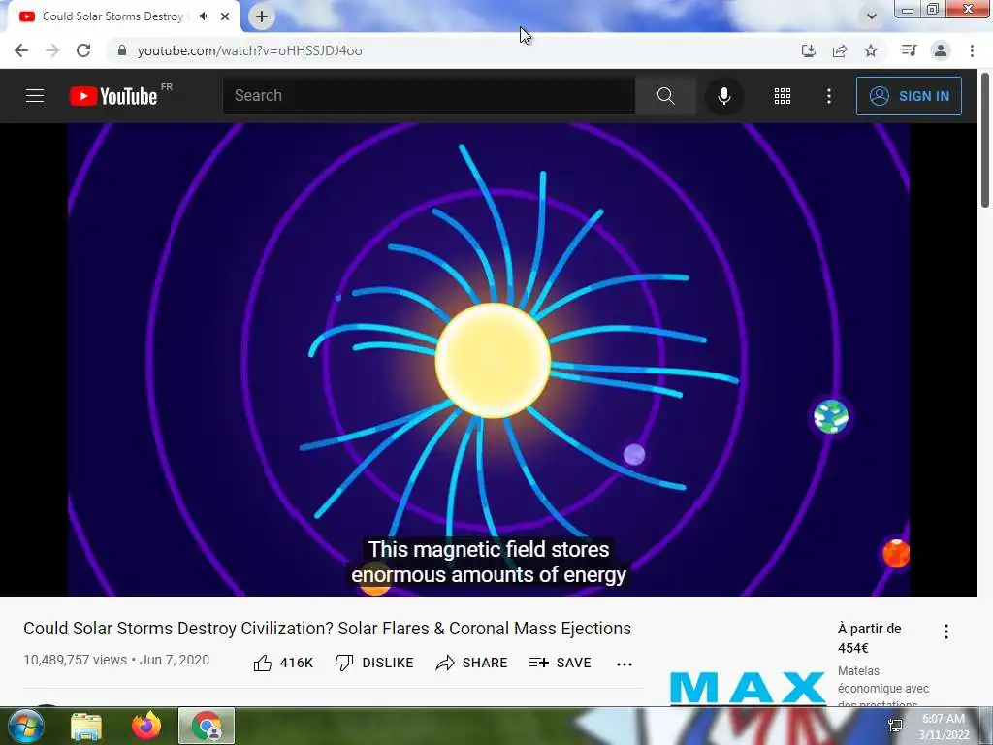Share this page from the address bar

point(840,50)
